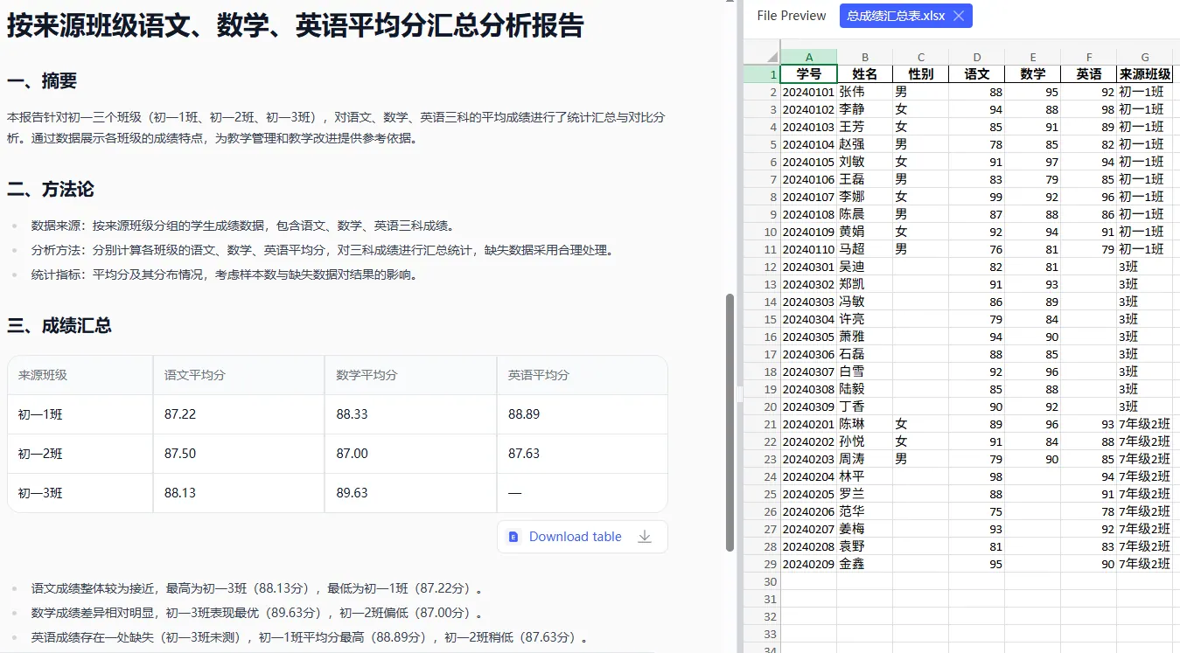
Task: Click the Download table button
Action: pos(583,537)
